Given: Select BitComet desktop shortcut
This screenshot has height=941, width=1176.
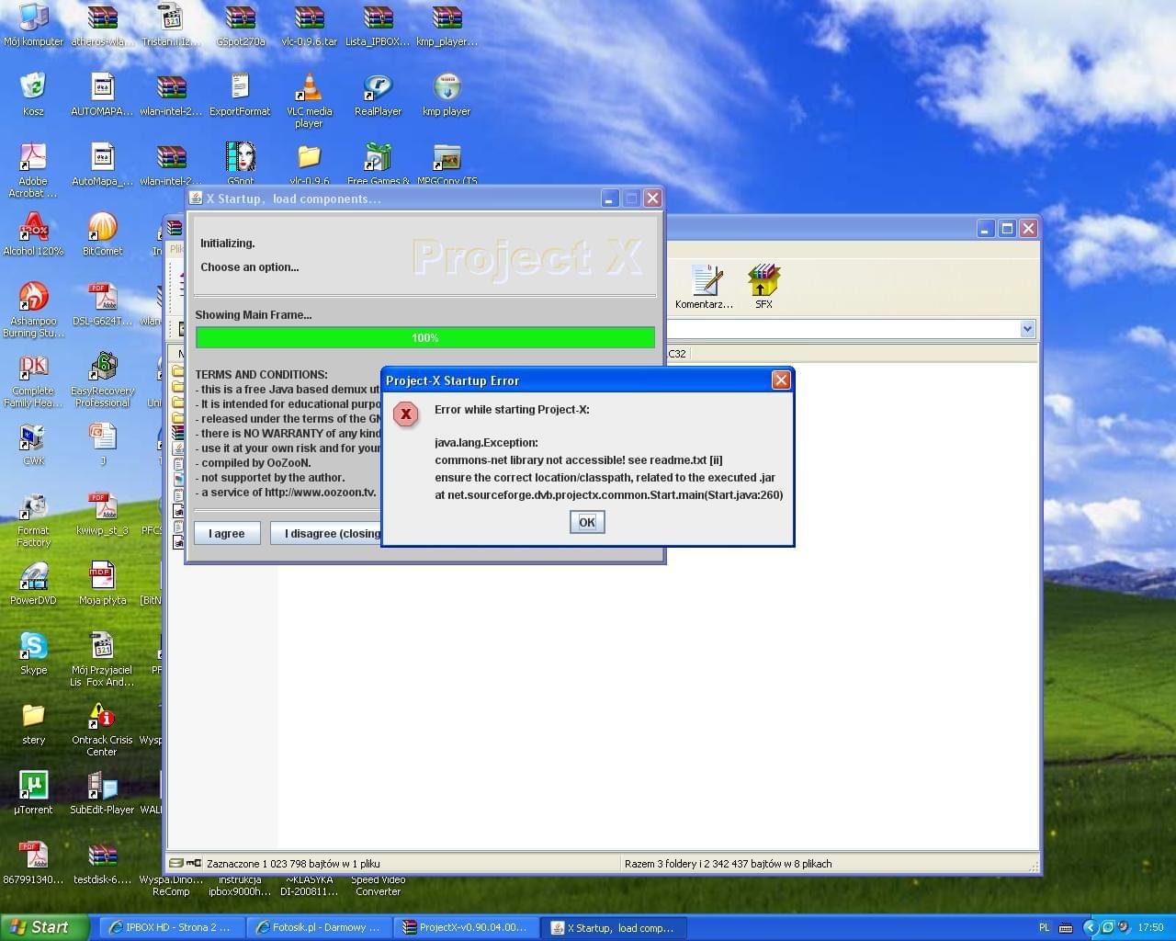Looking at the screenshot, I should pyautogui.click(x=102, y=234).
